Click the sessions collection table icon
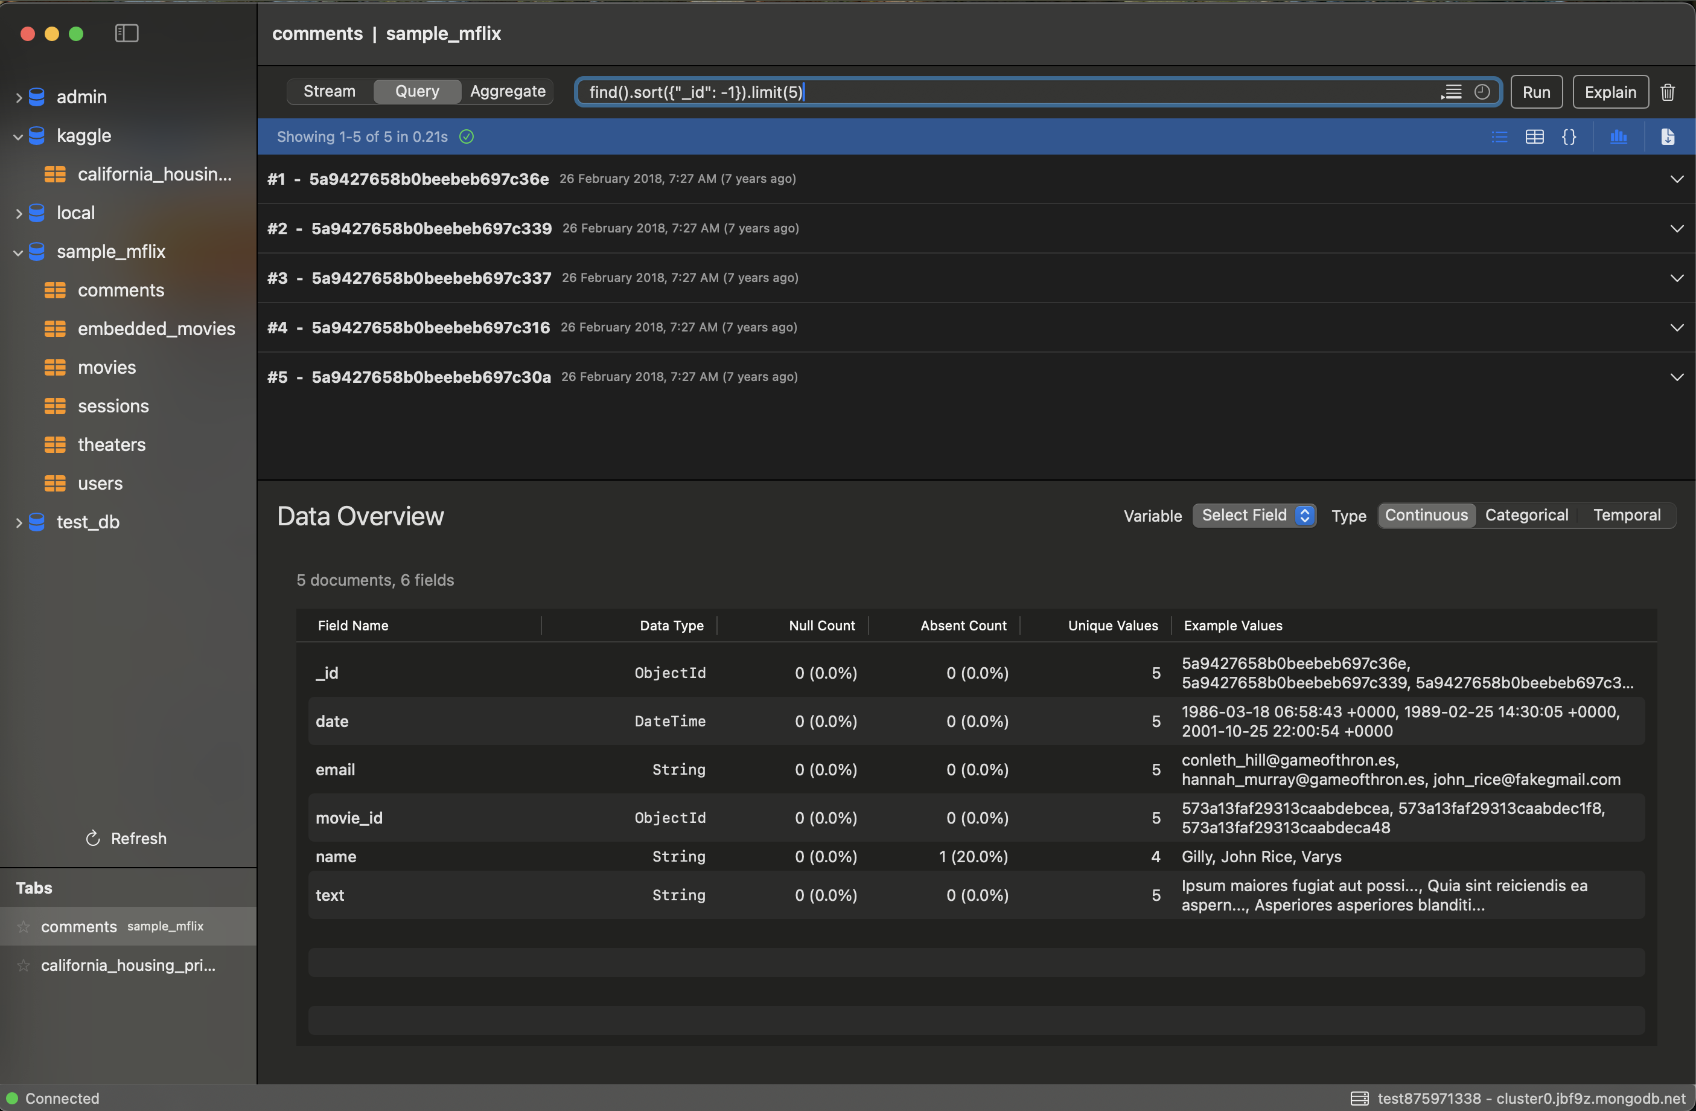This screenshot has height=1111, width=1696. 55,406
